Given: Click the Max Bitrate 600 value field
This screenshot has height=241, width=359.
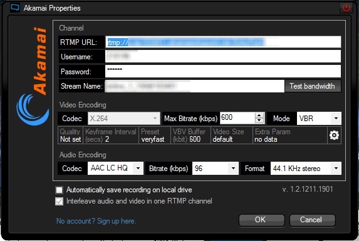Looking at the screenshot, I should coord(237,118).
